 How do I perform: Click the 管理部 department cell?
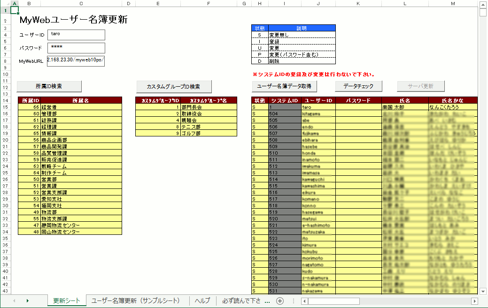click(x=81, y=113)
